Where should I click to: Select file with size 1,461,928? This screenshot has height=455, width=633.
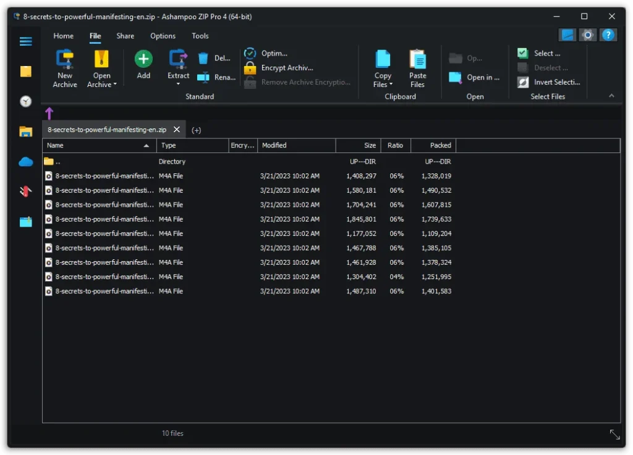tap(249, 262)
